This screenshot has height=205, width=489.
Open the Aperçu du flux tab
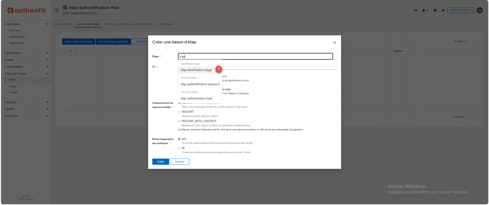pos(63,24)
